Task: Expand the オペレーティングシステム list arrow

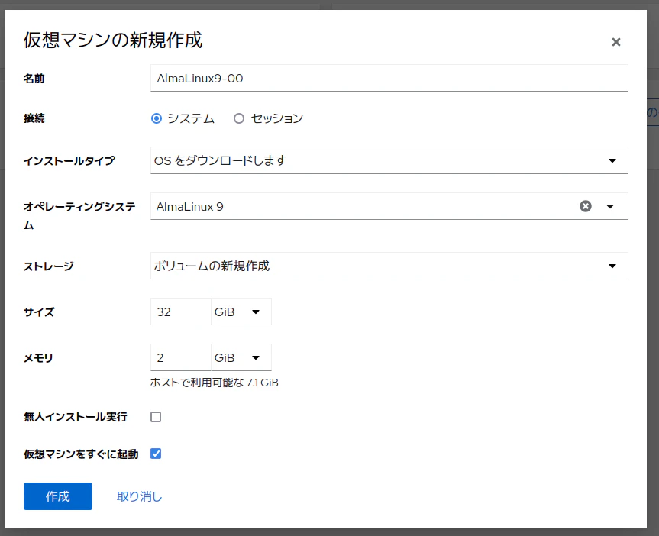Action: [x=610, y=206]
